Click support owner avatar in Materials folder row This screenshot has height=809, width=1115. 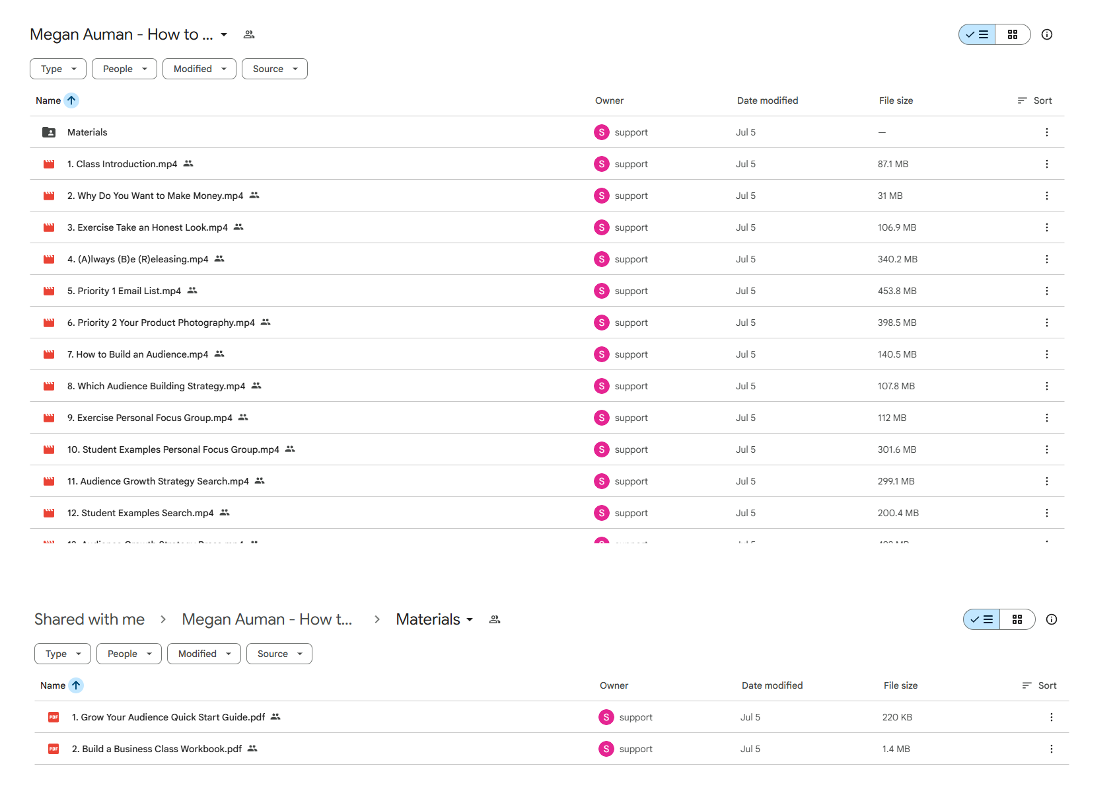click(602, 132)
